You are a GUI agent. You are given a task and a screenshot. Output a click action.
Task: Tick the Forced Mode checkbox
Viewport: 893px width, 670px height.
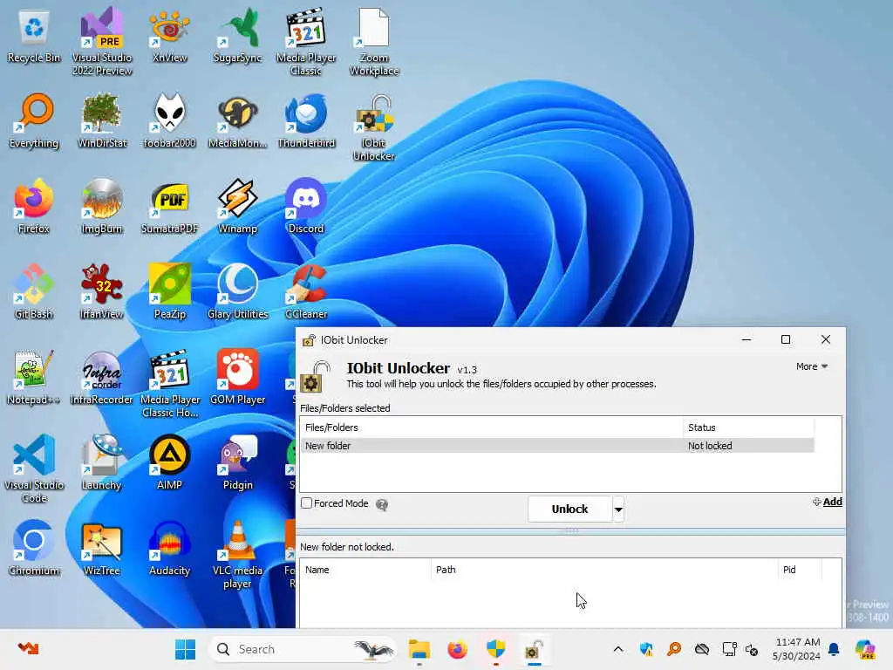click(306, 503)
